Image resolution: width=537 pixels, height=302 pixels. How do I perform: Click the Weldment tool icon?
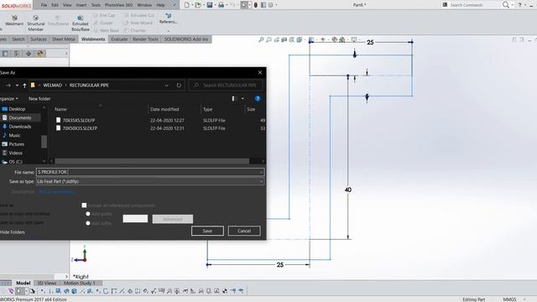(14, 18)
